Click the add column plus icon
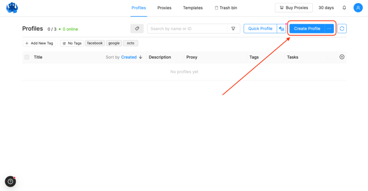Viewport: 368px width, 191px height. (x=342, y=57)
